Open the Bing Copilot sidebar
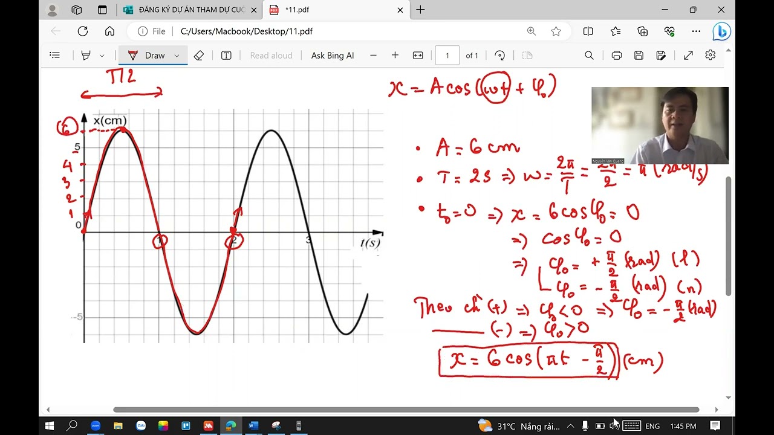The image size is (774, 435). pyautogui.click(x=721, y=31)
